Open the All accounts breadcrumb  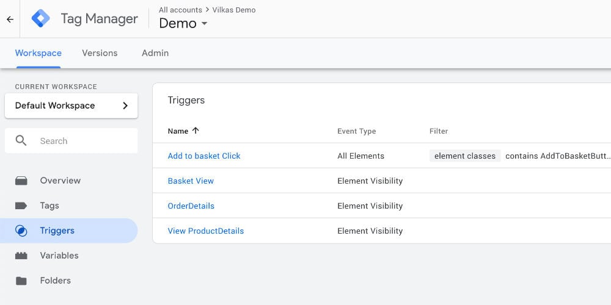click(180, 10)
